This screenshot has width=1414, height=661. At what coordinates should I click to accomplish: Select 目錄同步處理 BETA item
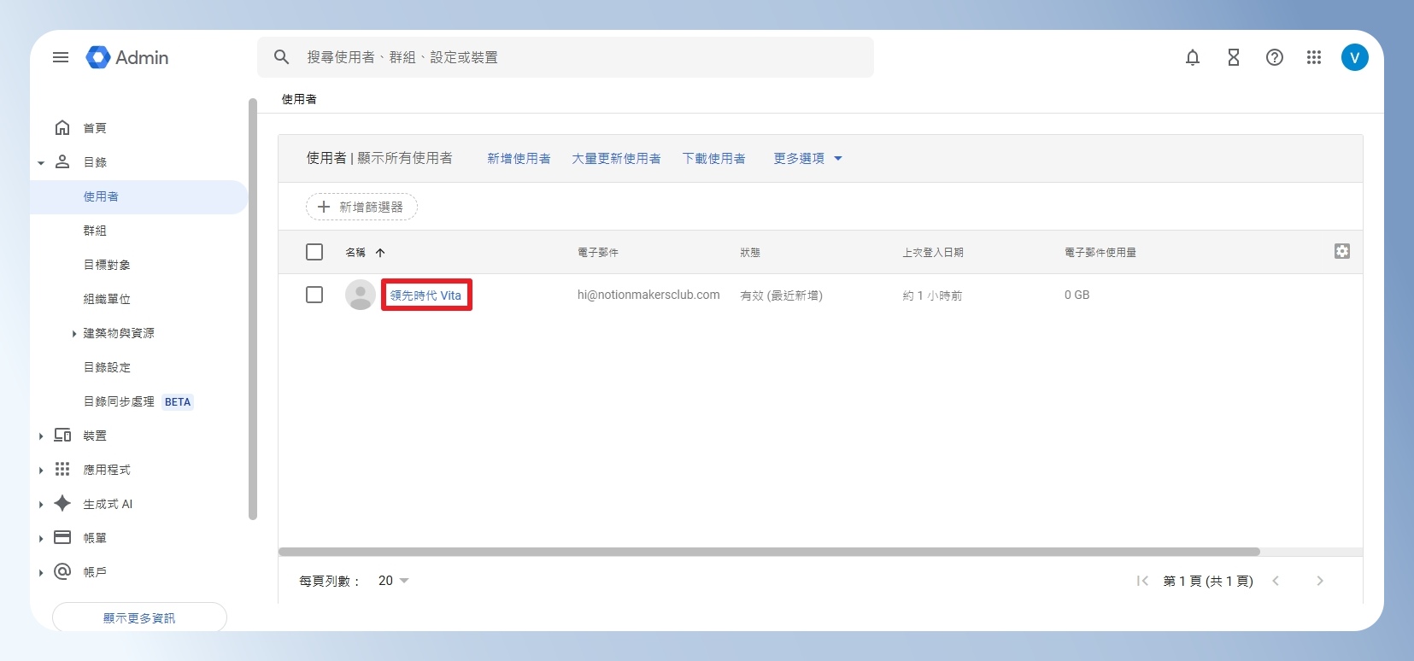tap(138, 401)
